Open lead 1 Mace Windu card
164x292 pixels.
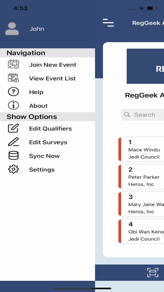click(141, 149)
